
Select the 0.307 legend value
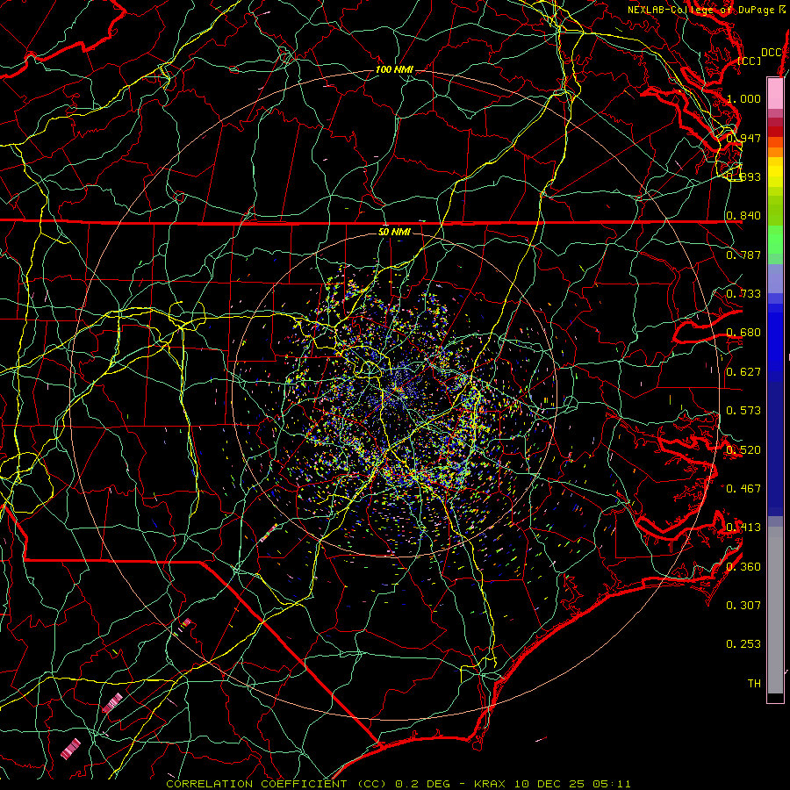[x=743, y=605]
